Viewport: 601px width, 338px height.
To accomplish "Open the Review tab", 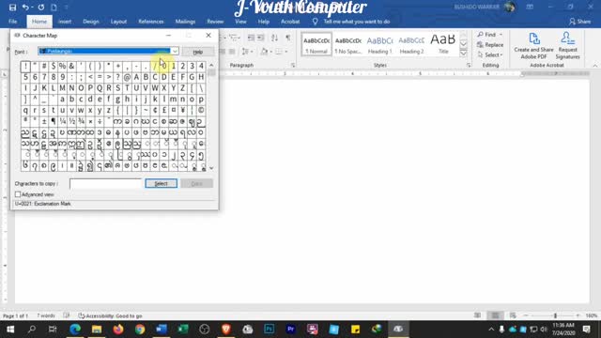I will click(215, 22).
